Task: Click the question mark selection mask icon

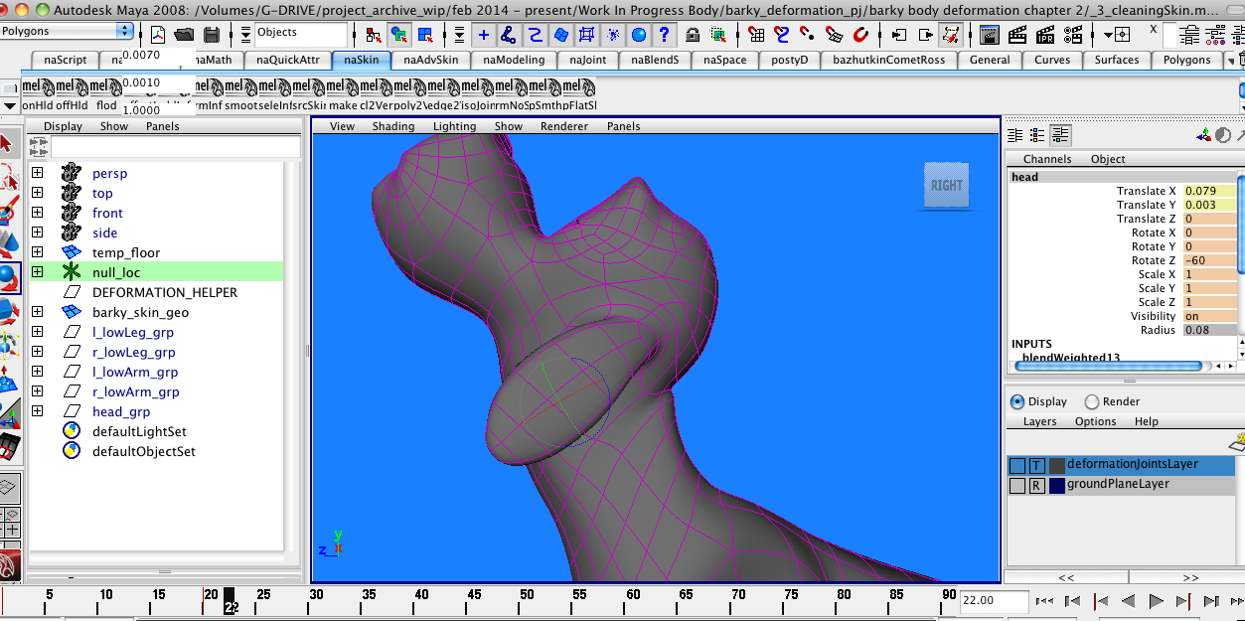Action: (x=664, y=35)
